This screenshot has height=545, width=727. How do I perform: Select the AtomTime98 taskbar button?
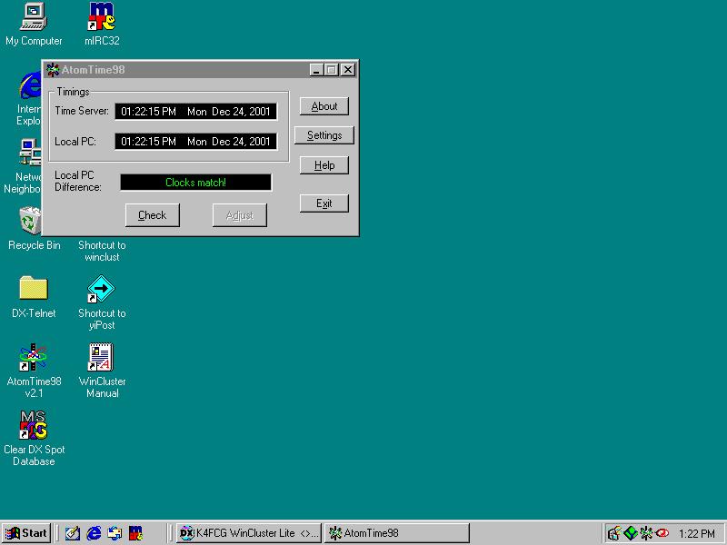click(x=382, y=533)
